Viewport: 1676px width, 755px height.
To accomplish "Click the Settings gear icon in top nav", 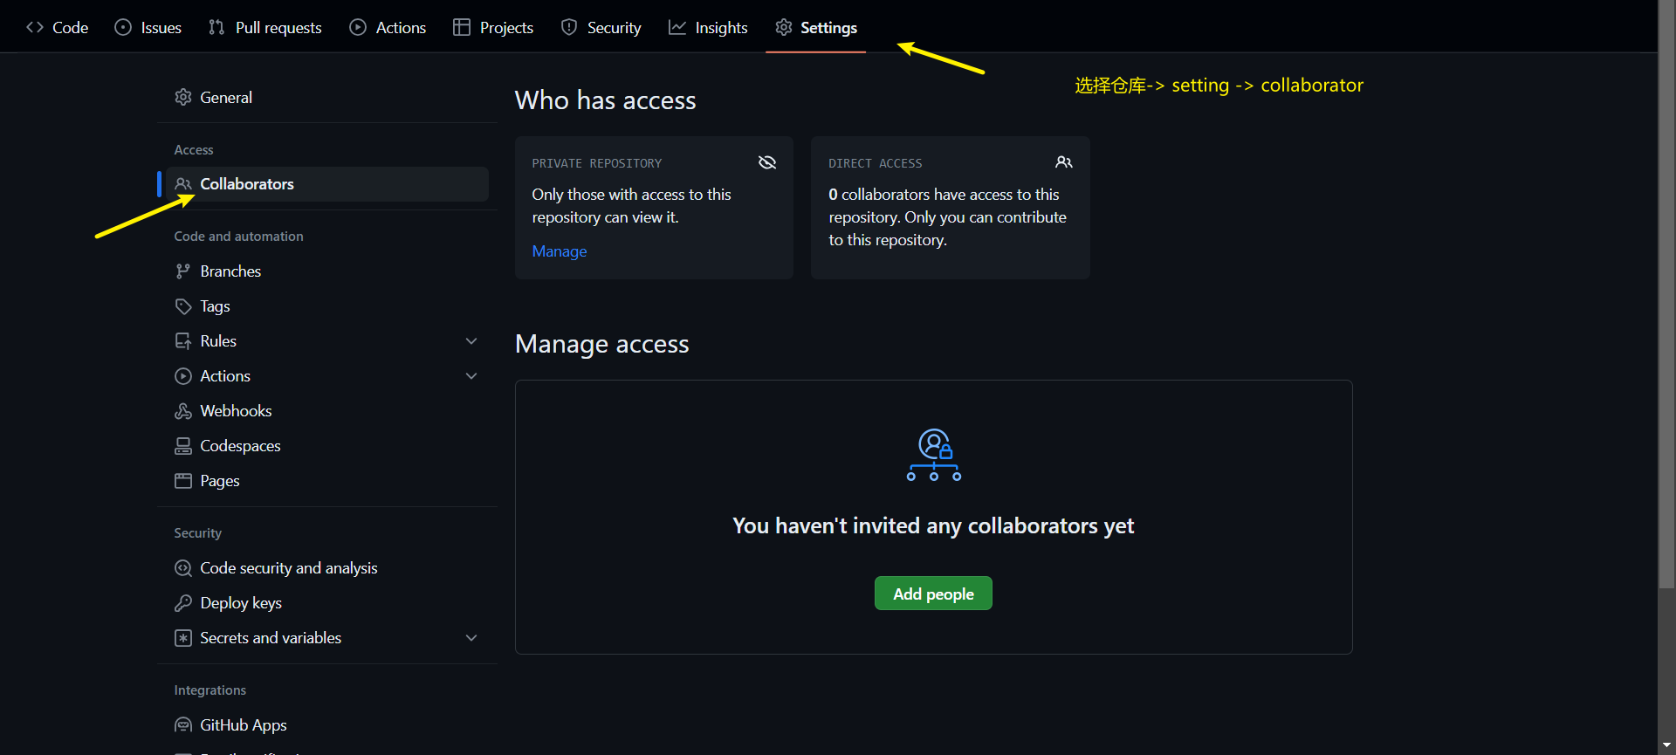I will tap(784, 27).
